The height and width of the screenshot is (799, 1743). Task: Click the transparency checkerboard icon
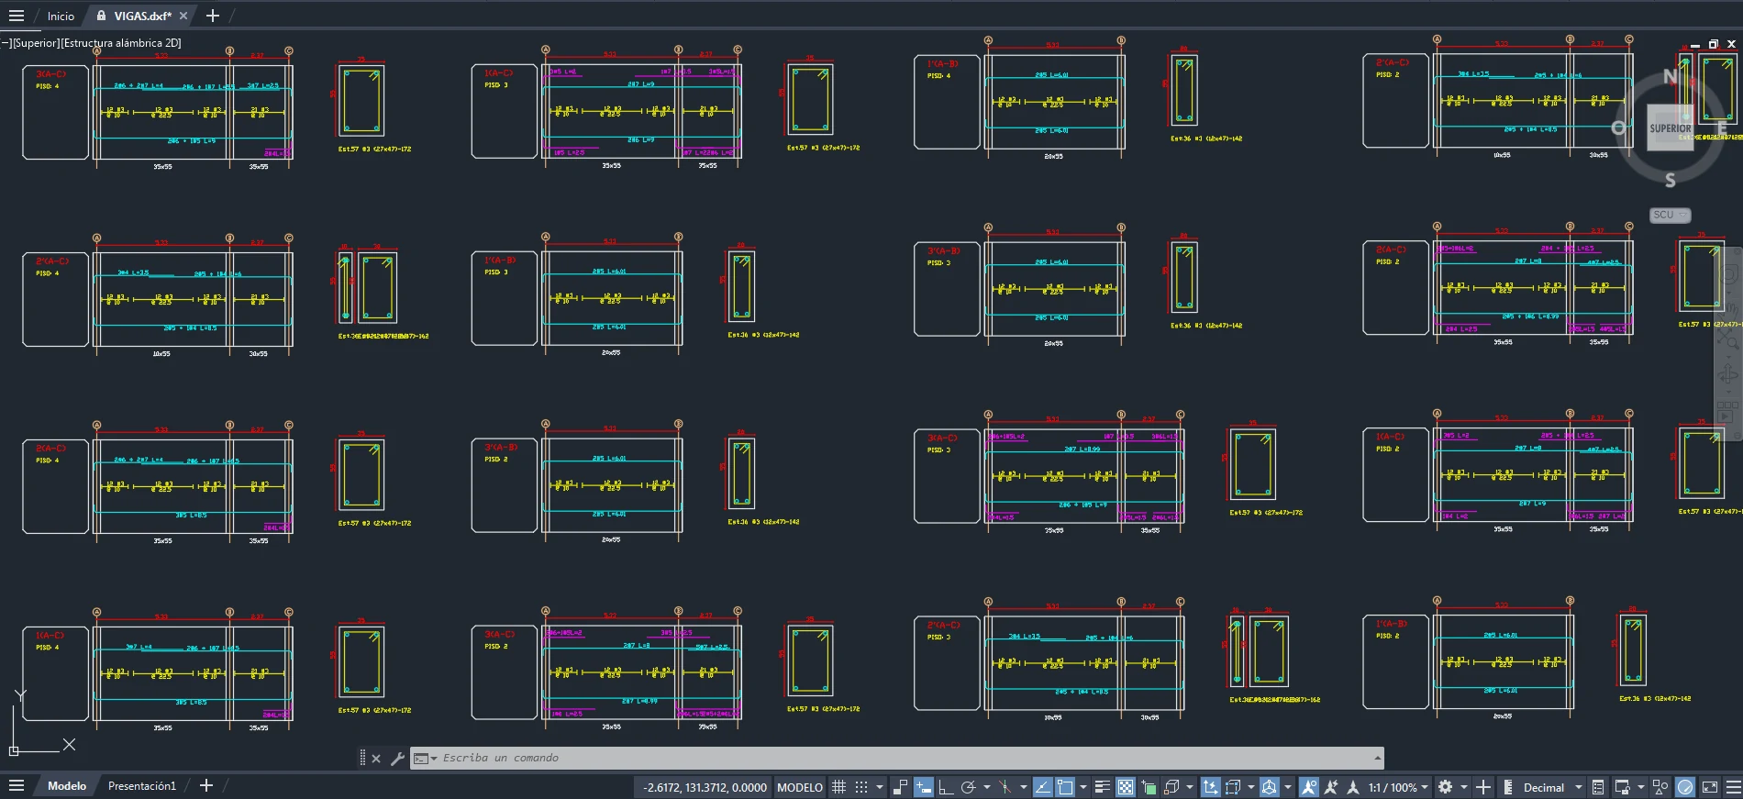click(1126, 787)
